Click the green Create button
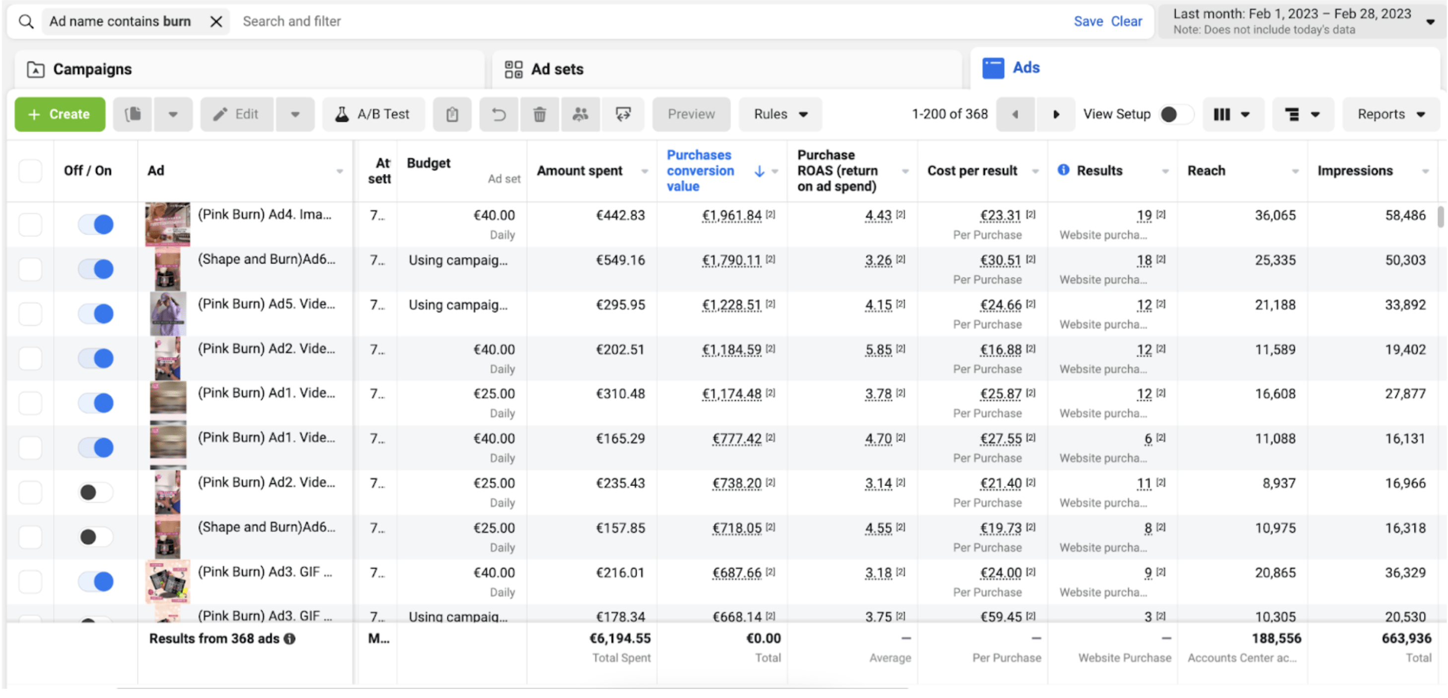This screenshot has width=1448, height=698. (x=60, y=115)
